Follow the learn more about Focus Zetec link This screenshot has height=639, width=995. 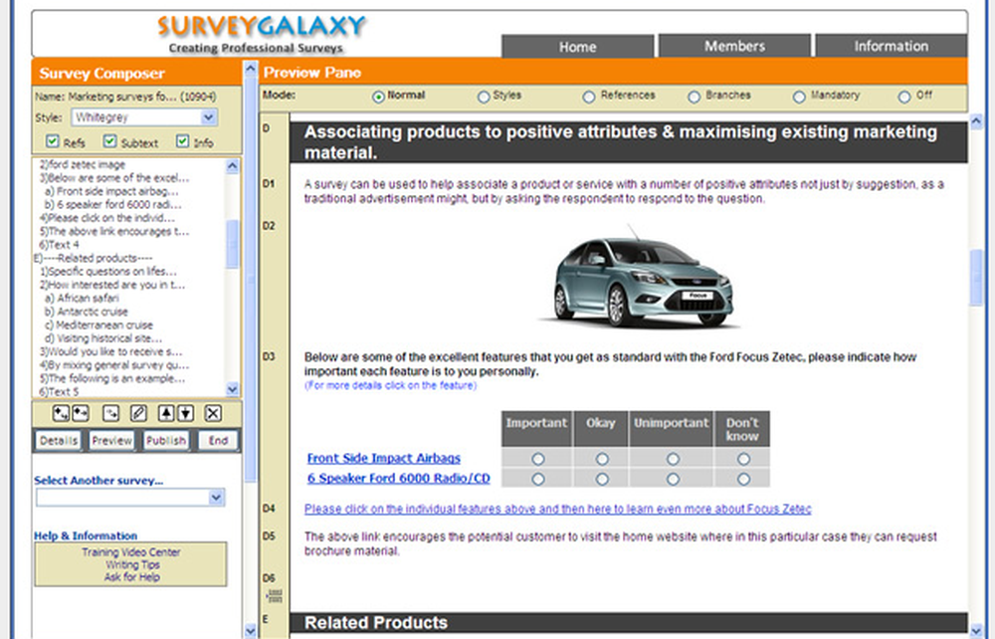[558, 509]
